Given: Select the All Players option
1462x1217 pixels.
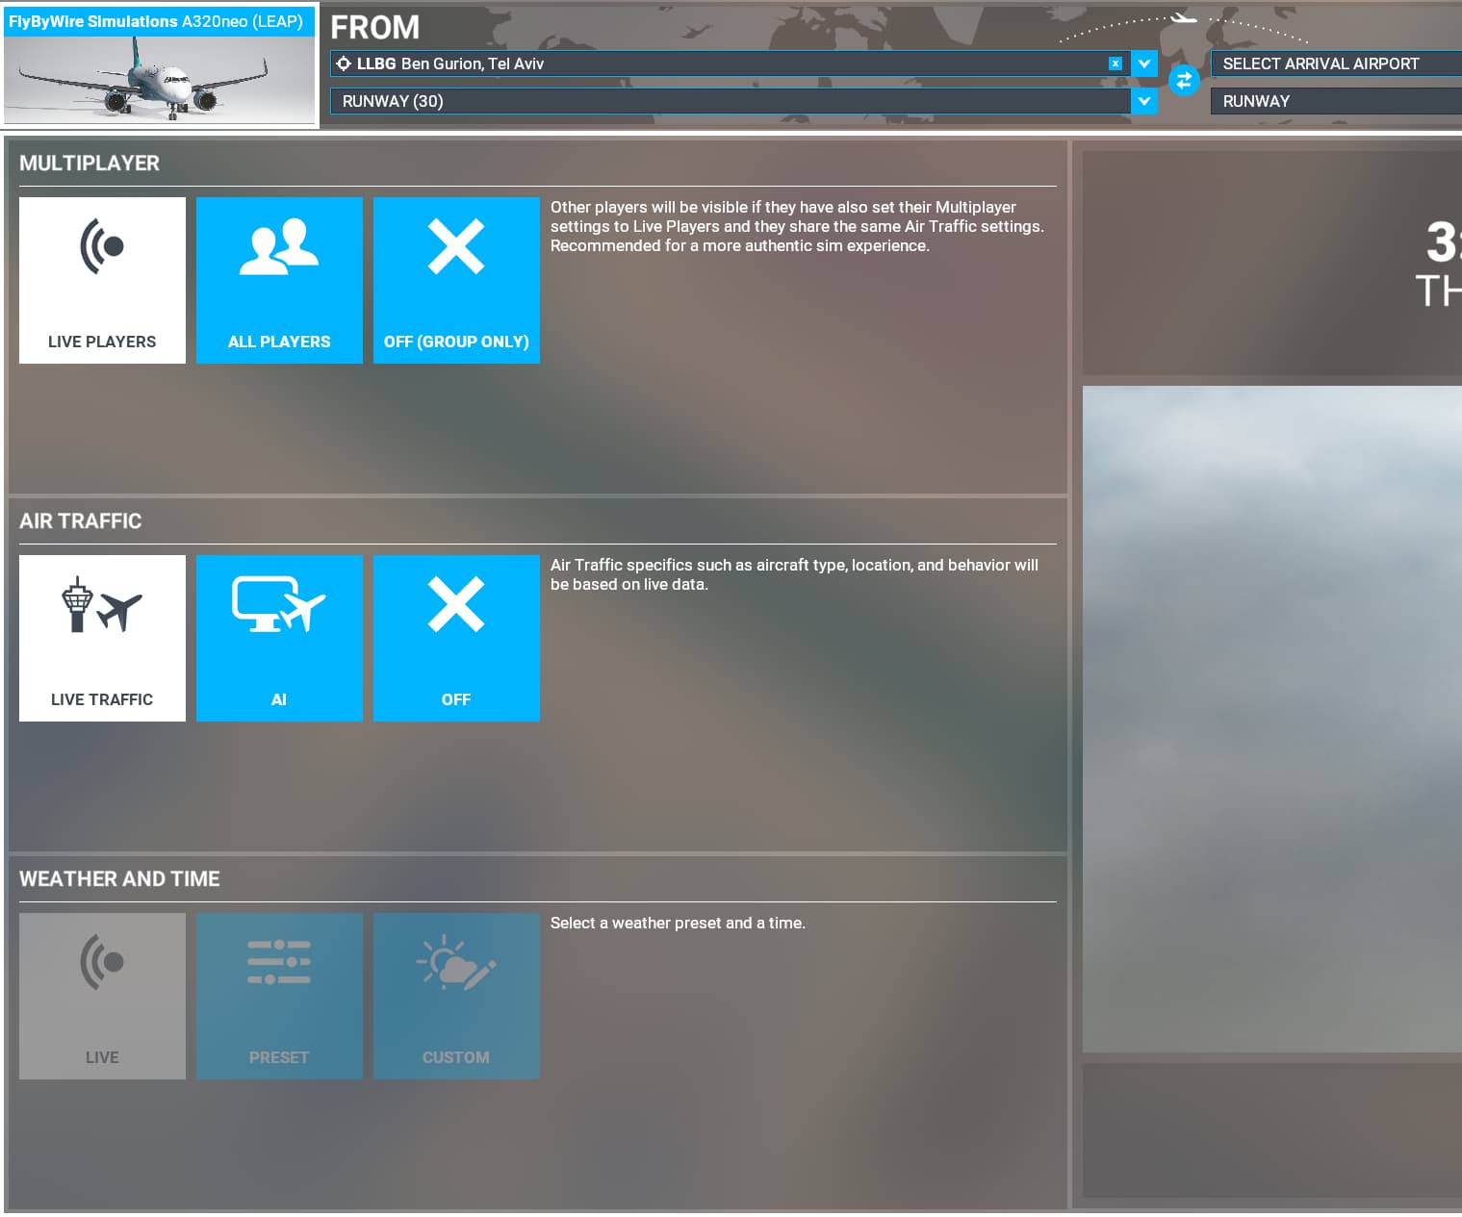Looking at the screenshot, I should [279, 280].
